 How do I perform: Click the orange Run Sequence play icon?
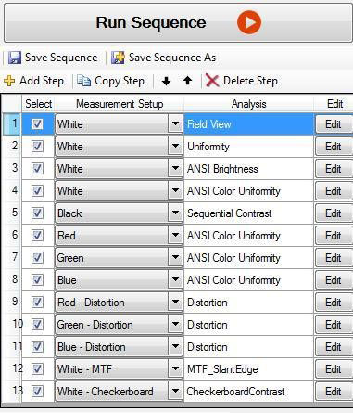(x=249, y=22)
